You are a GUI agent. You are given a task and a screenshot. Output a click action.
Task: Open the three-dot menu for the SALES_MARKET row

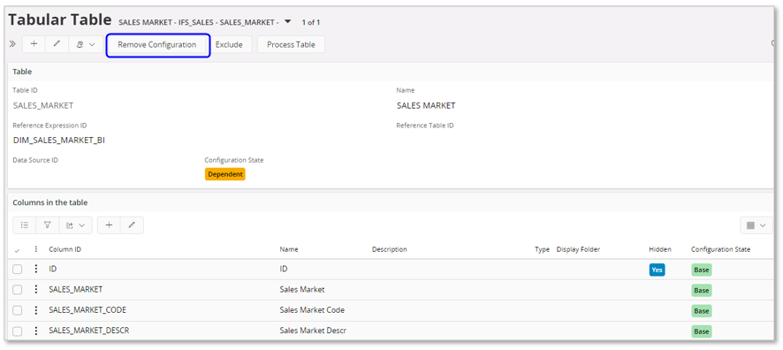(x=36, y=290)
